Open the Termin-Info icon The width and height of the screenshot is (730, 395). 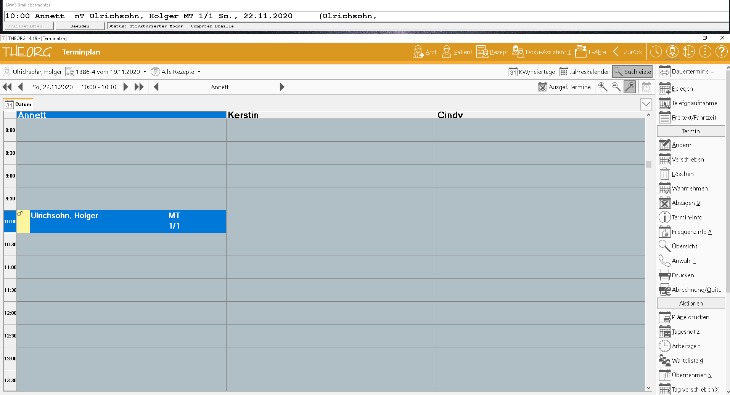664,217
